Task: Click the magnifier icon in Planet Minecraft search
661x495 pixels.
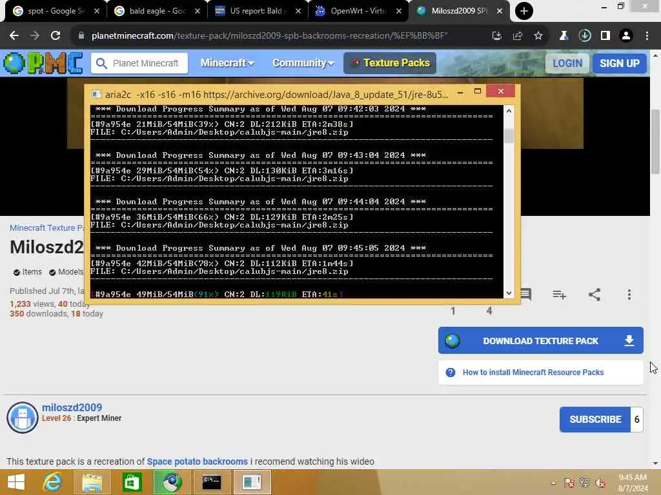Action: coord(101,63)
